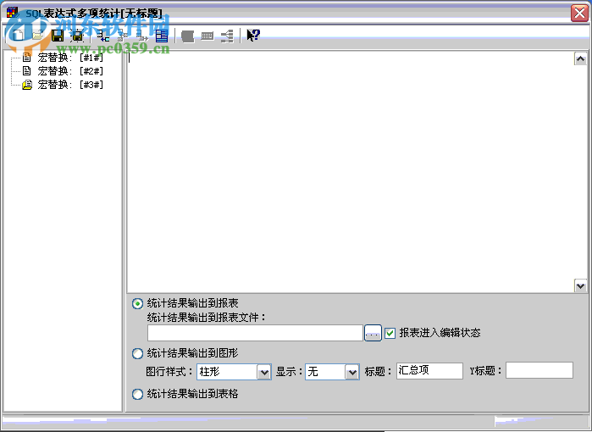Select tree row 宏替换: [#3#]
This screenshot has height=432, width=592.
point(70,85)
